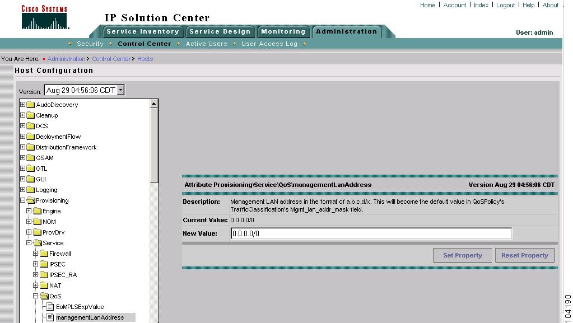Expand the Firewall node

tap(35, 253)
